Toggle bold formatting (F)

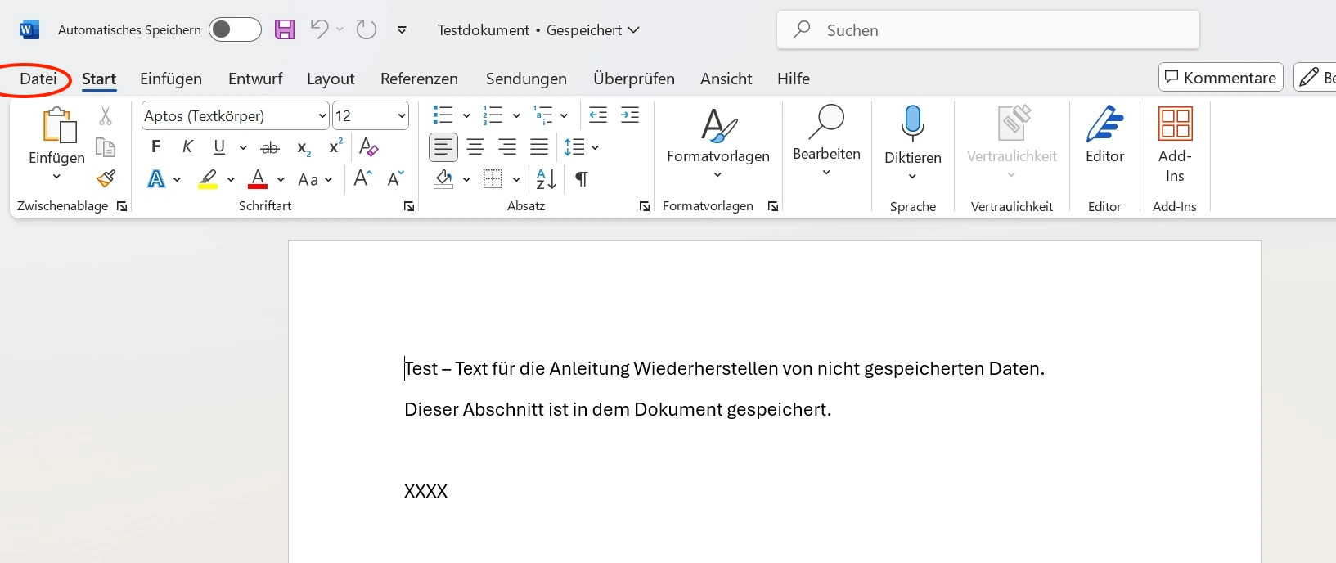pyautogui.click(x=155, y=147)
